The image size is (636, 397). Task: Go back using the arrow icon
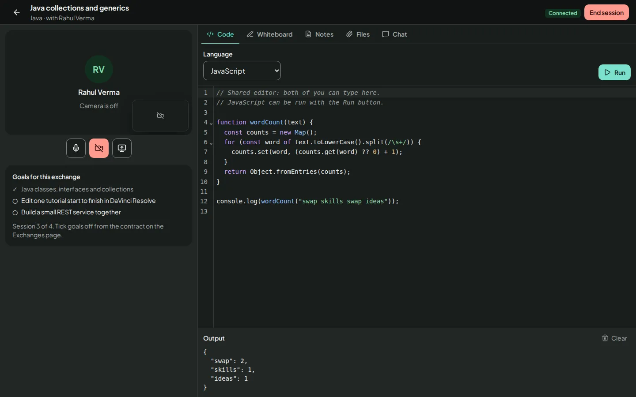[17, 12]
